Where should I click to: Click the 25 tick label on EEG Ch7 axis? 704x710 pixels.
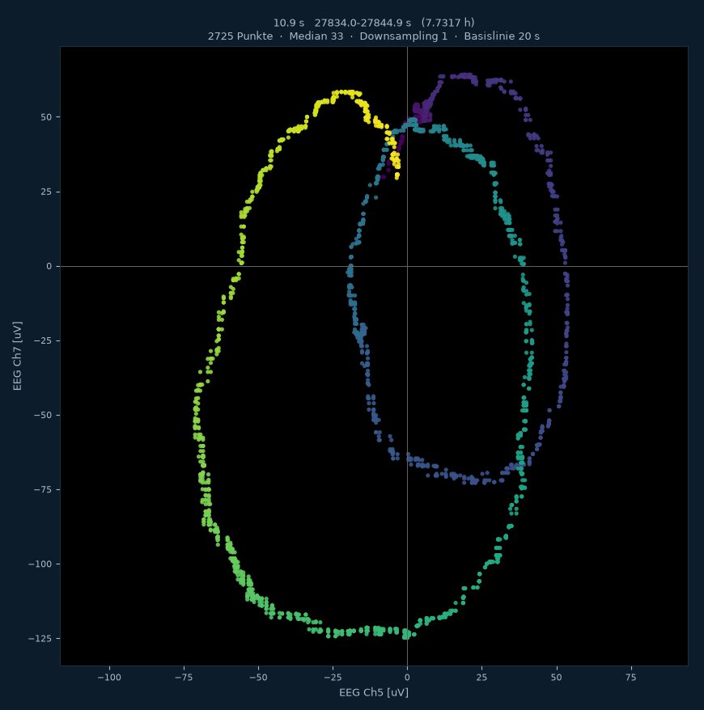coord(46,192)
